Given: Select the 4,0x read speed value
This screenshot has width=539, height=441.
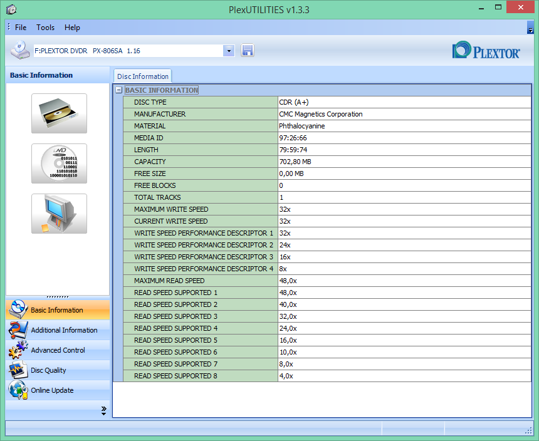Looking at the screenshot, I should click(286, 376).
